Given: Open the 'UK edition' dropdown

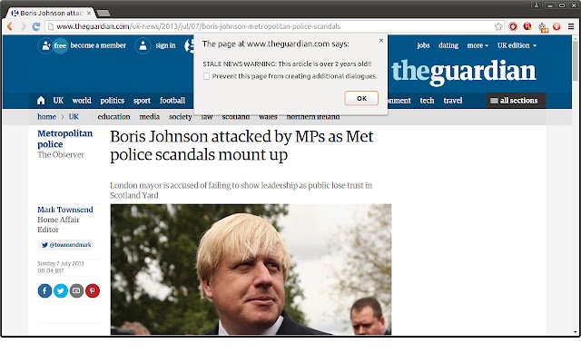Looking at the screenshot, I should pos(517,45).
